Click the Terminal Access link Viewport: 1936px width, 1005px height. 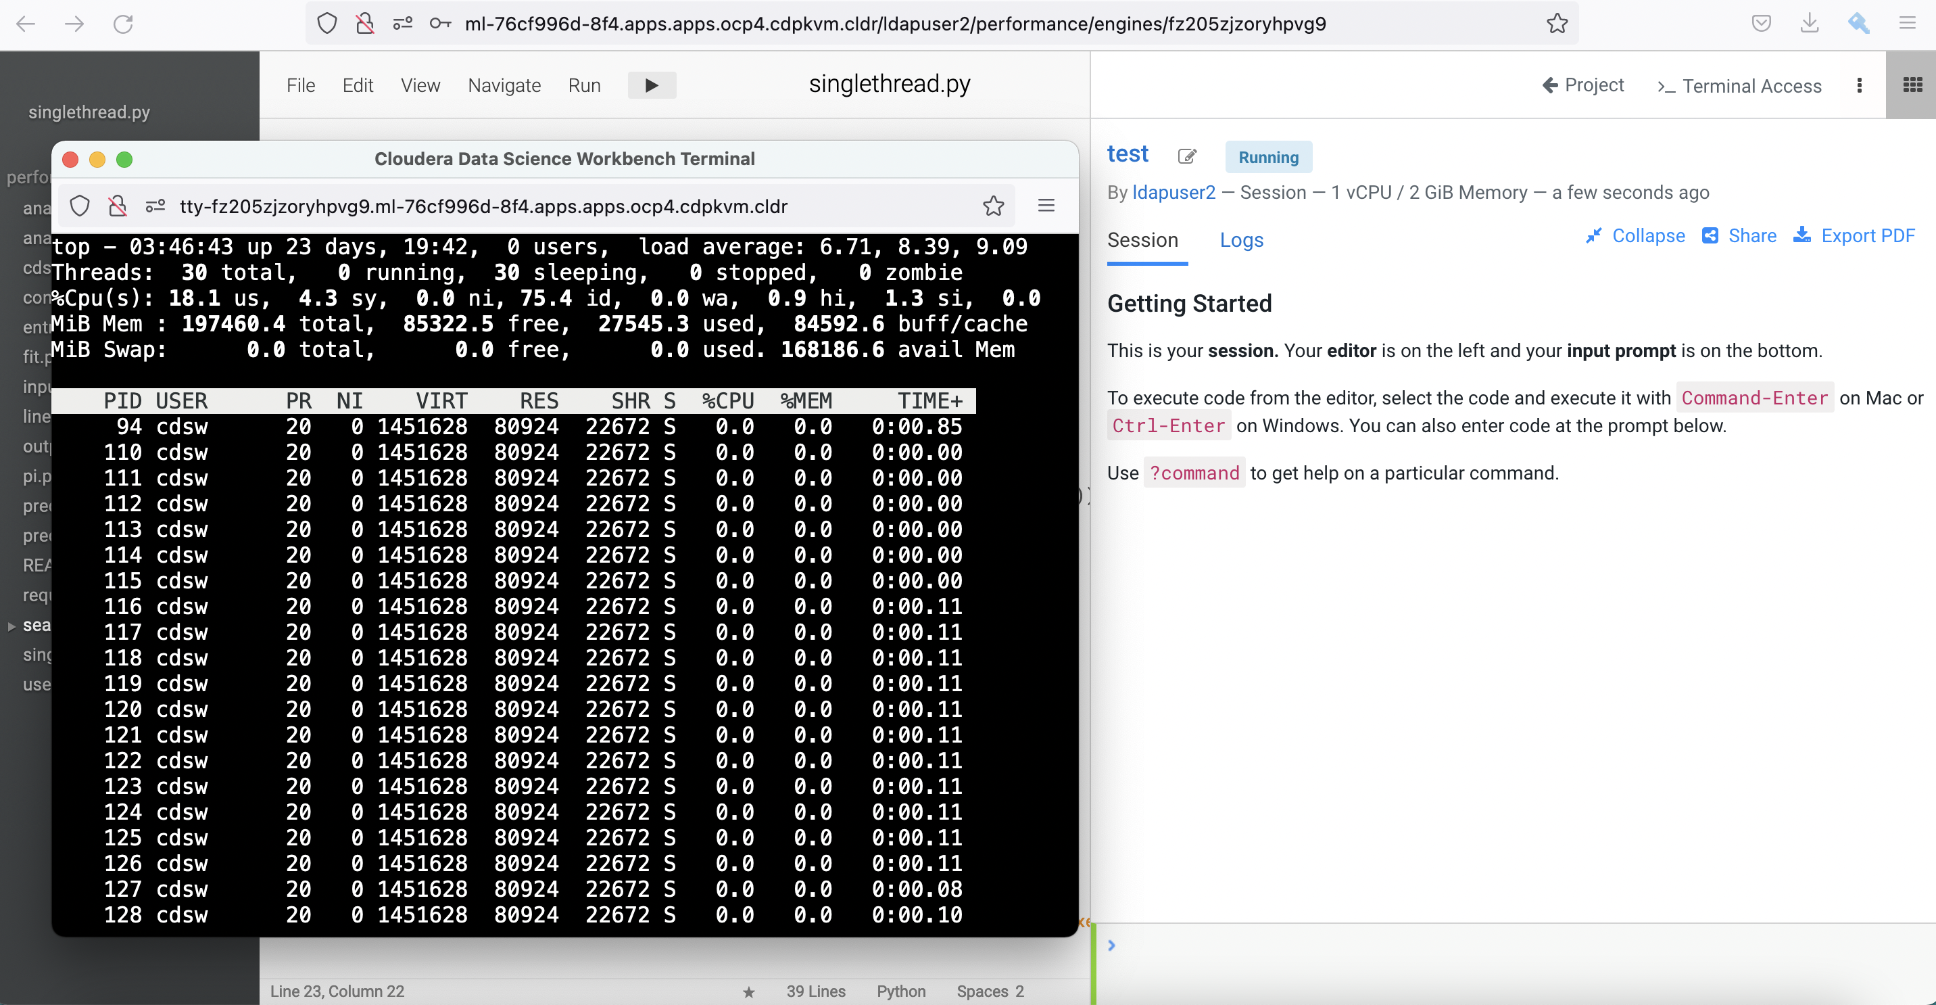1739,86
